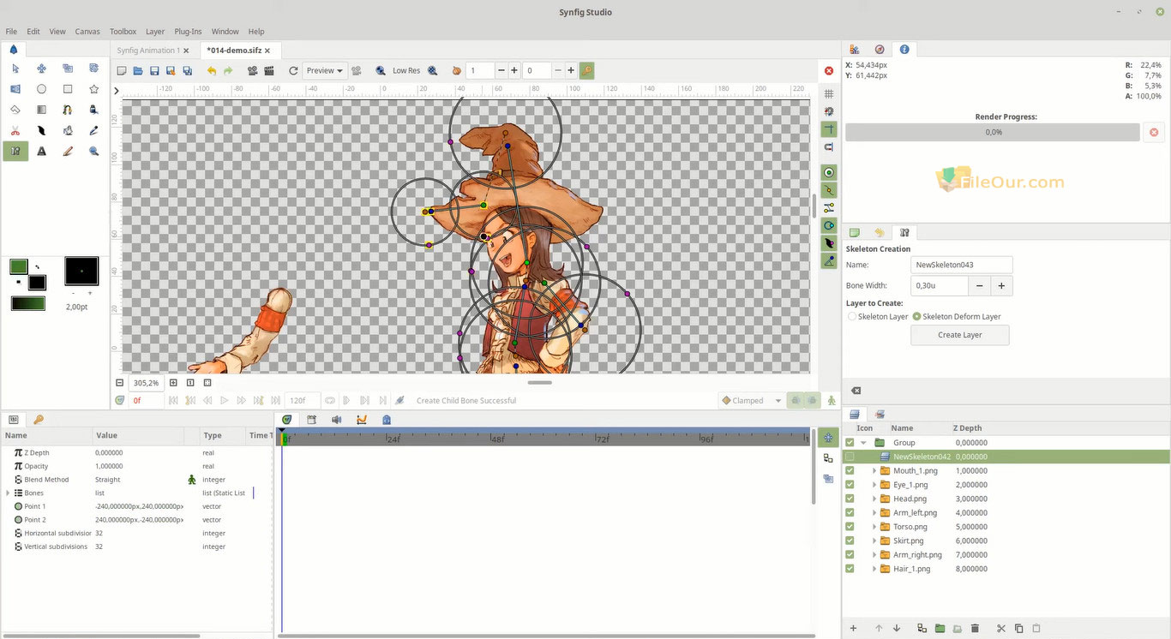Select the Star tool
This screenshot has width=1171, height=639.
pyautogui.click(x=94, y=89)
